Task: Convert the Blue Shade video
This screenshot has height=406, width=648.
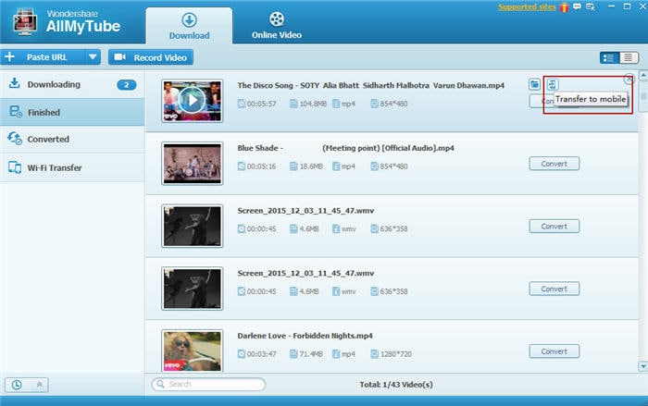Action: pyautogui.click(x=555, y=164)
